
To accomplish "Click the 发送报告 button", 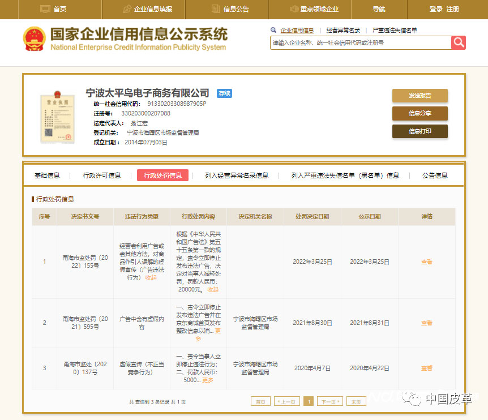I will click(420, 96).
